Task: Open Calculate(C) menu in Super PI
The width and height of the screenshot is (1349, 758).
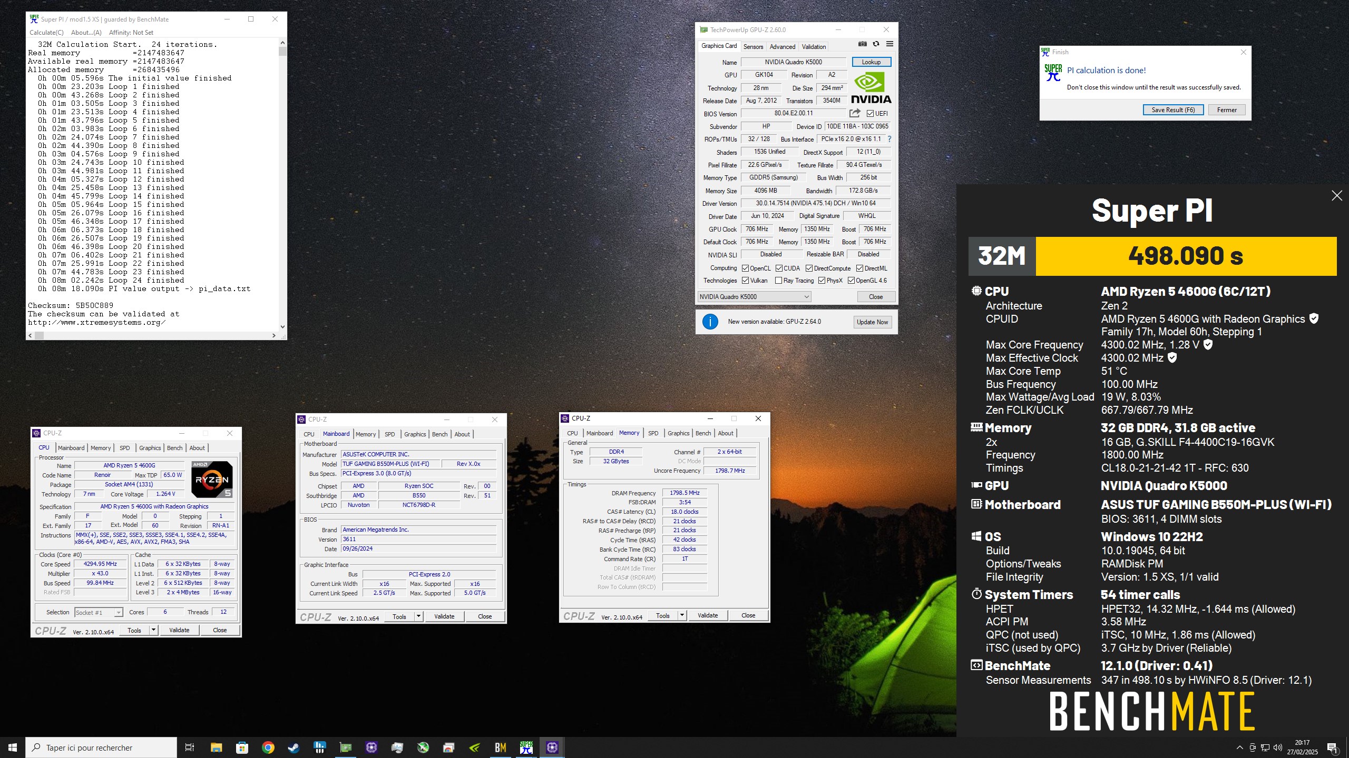Action: 46,33
